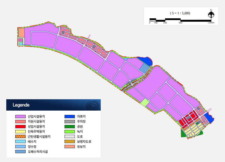Click the 녹지 light green legend swatch

click(x=70, y=132)
